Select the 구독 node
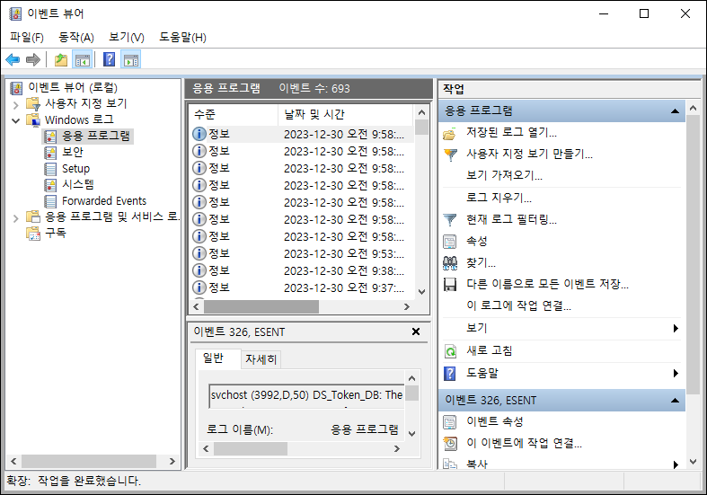 click(56, 234)
